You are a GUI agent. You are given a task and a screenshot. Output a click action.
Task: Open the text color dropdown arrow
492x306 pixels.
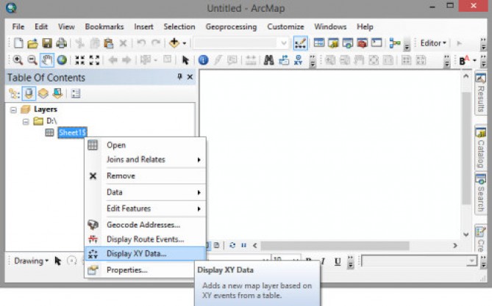coord(474,60)
